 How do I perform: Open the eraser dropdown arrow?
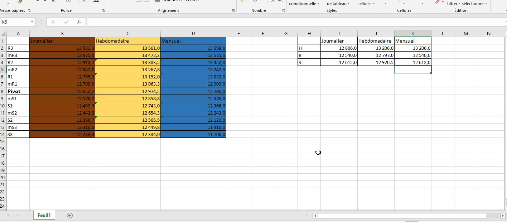point(442,3)
